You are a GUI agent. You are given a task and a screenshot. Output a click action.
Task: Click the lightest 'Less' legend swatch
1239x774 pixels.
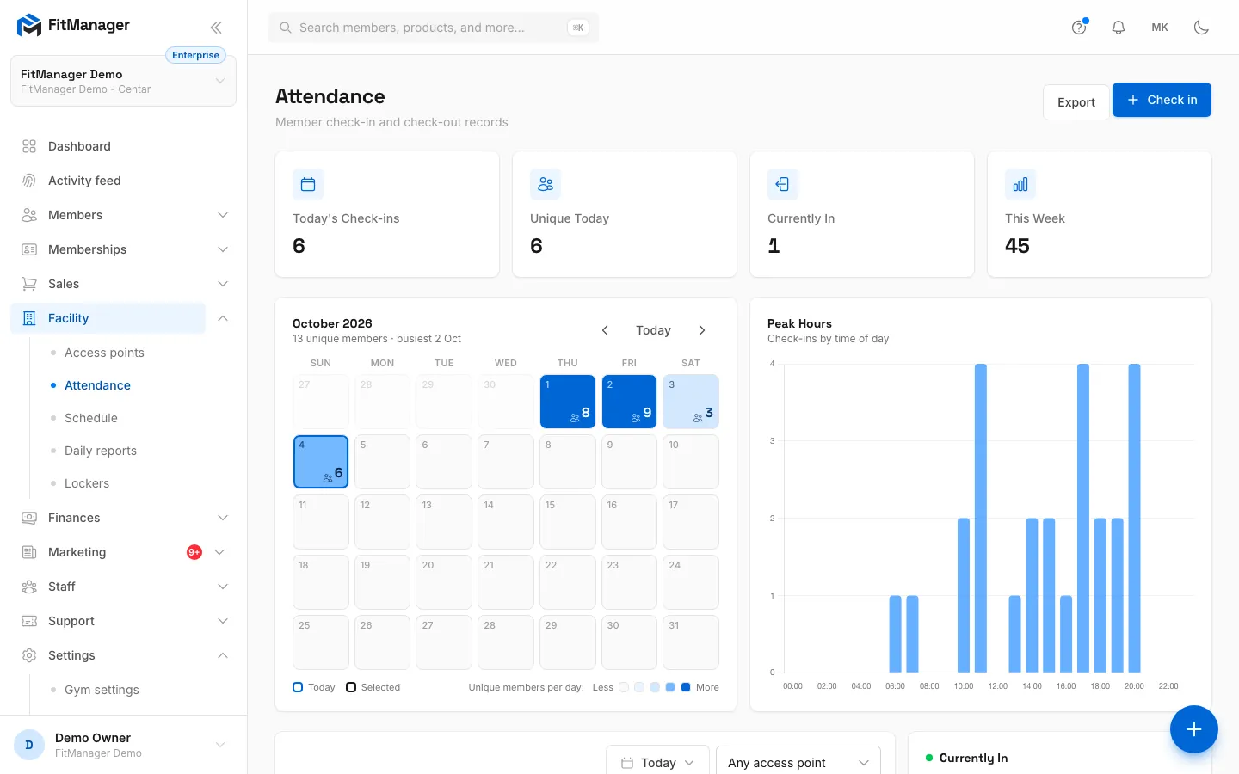[624, 687]
